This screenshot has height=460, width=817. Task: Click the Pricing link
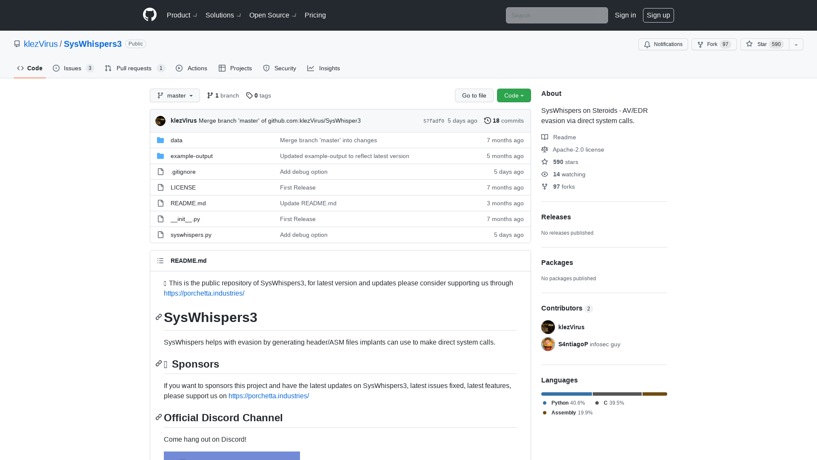[x=315, y=15]
